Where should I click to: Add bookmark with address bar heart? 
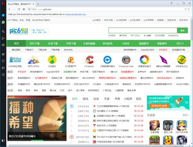pyautogui.click(x=189, y=9)
